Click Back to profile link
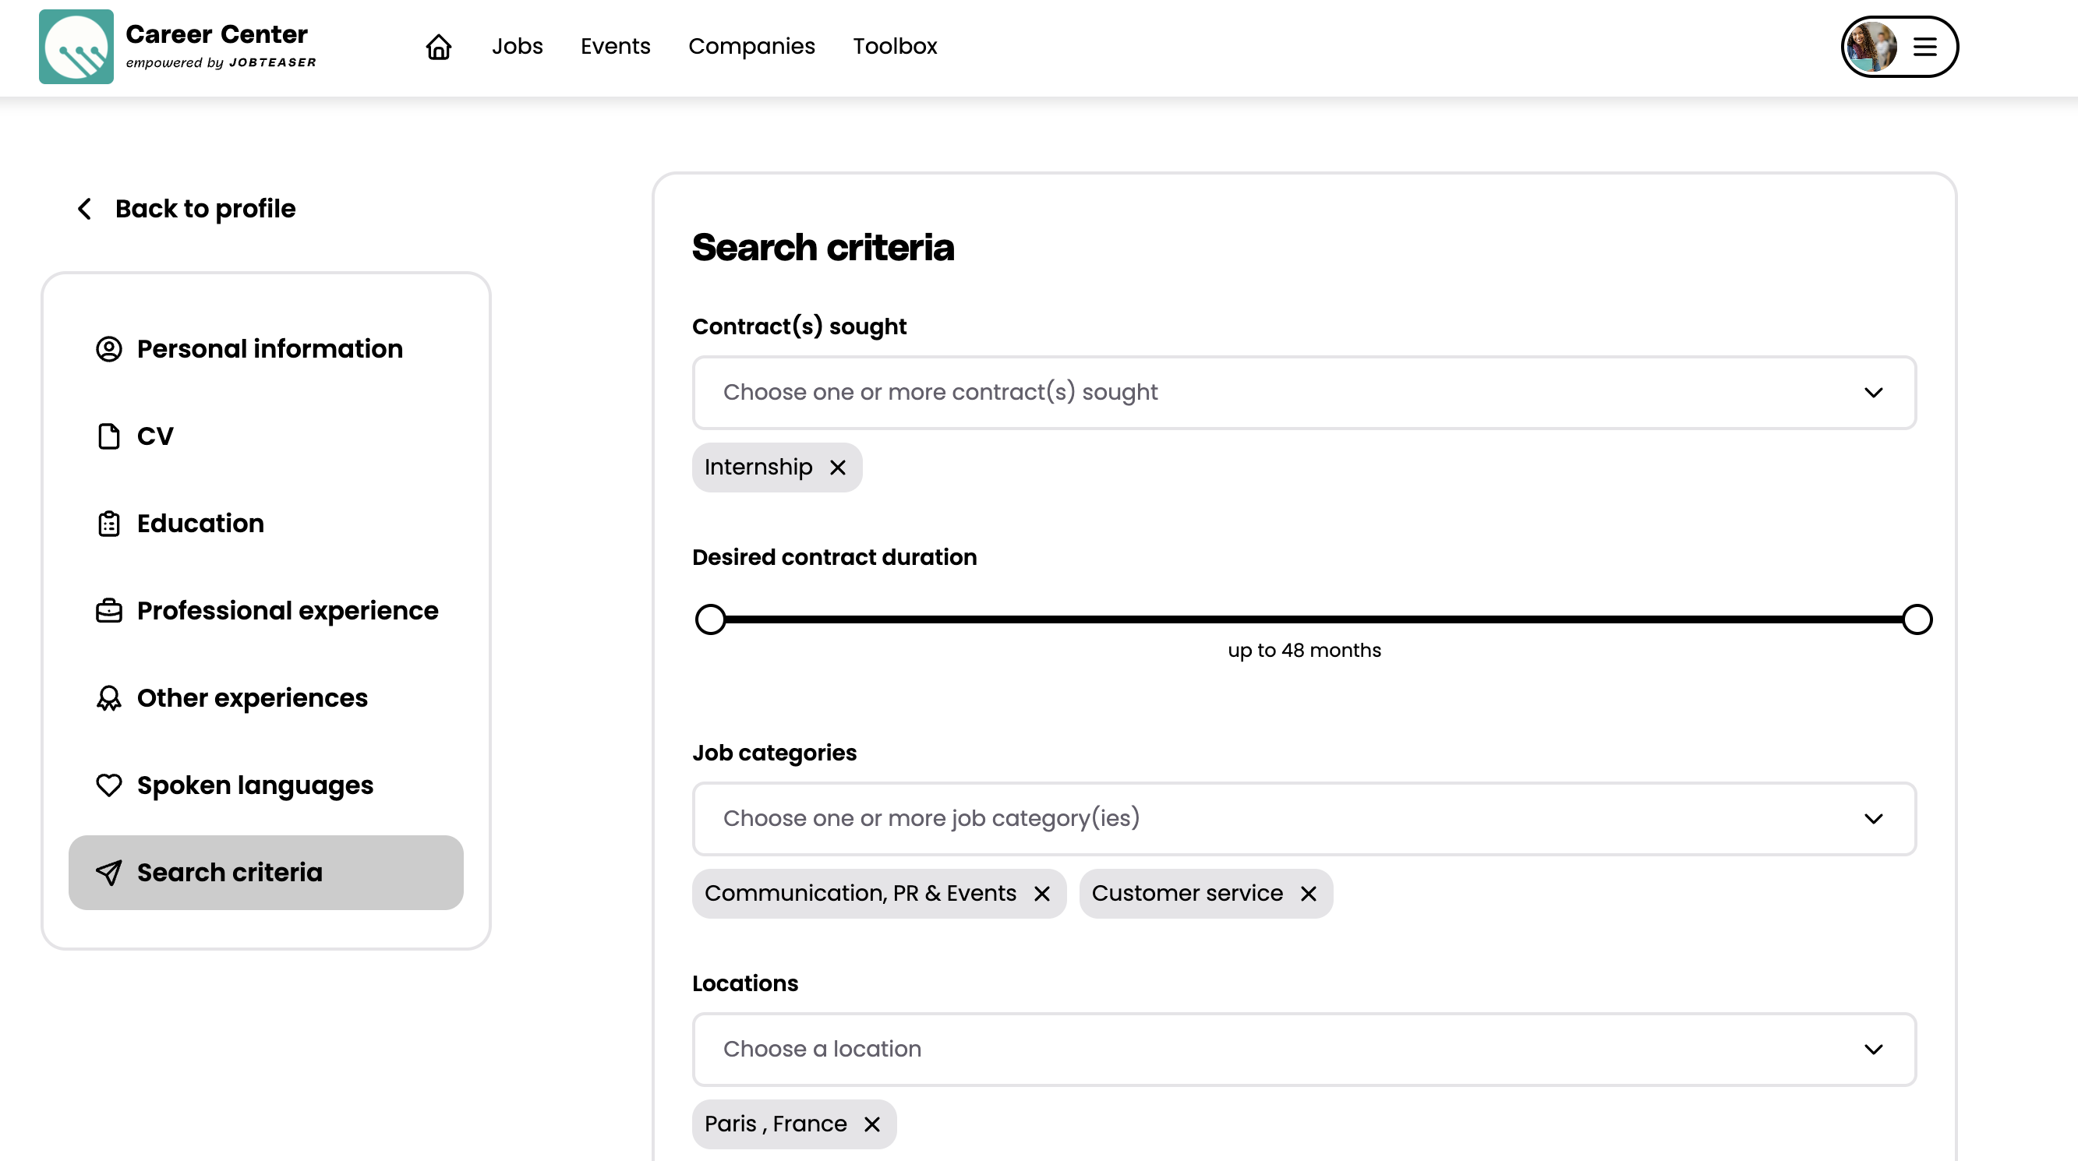Screen dimensions: 2078x1161 (205, 209)
